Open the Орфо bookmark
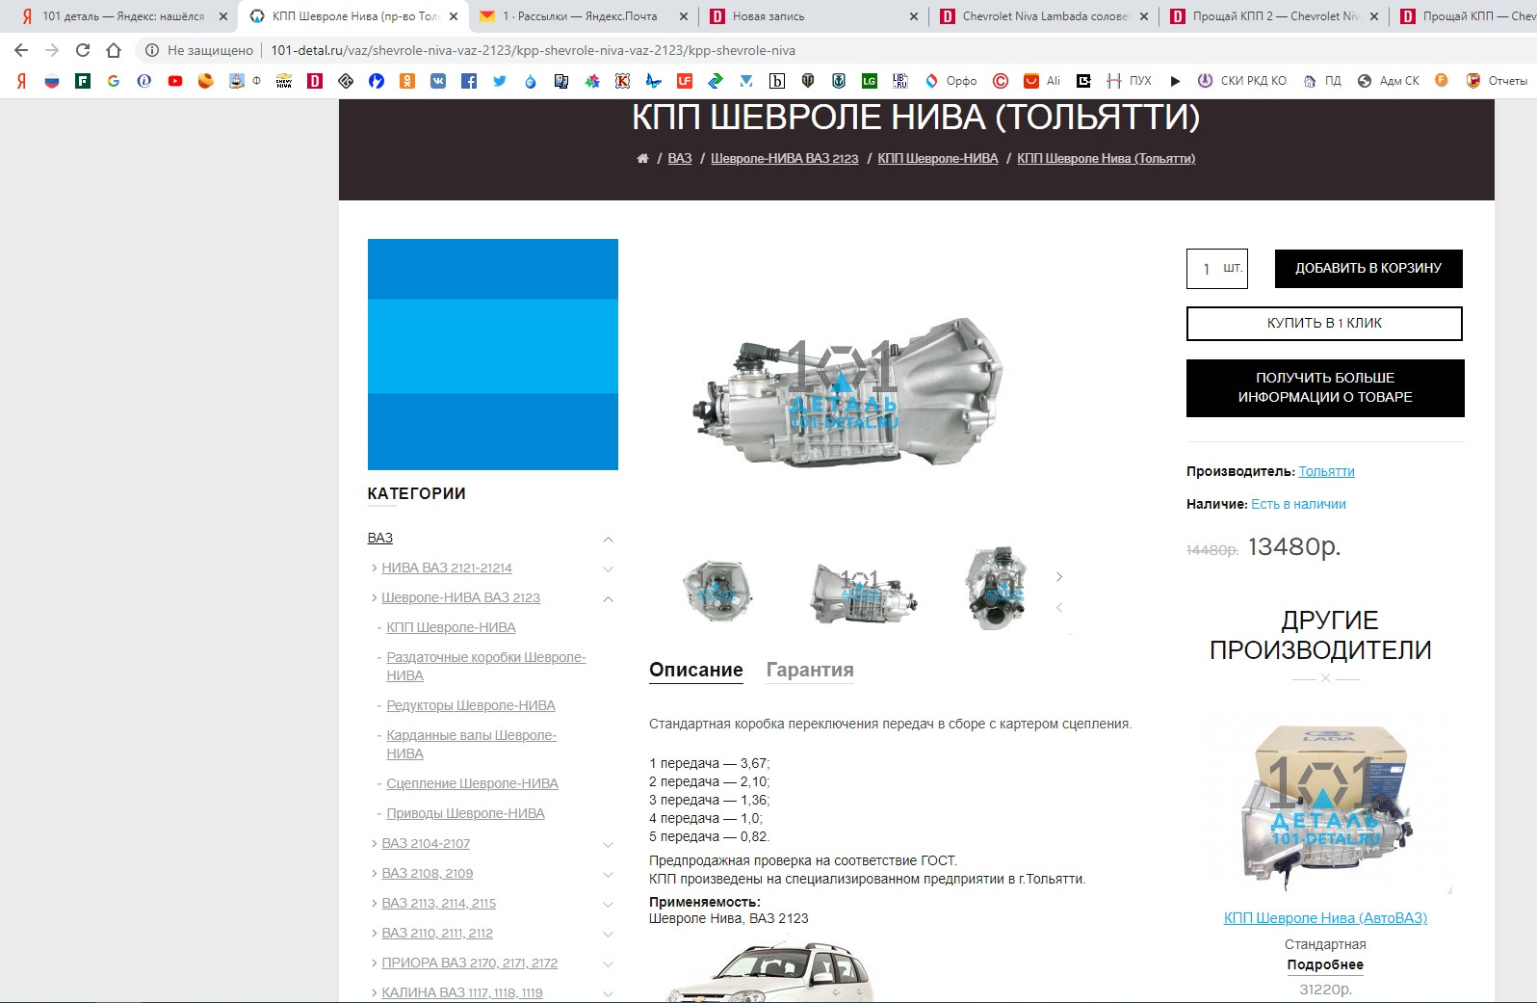The image size is (1537, 1003). pos(951,81)
